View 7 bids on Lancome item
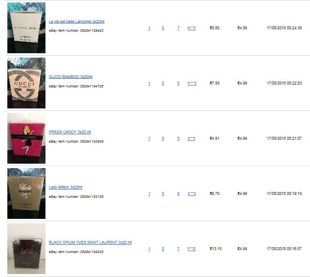 point(178,28)
